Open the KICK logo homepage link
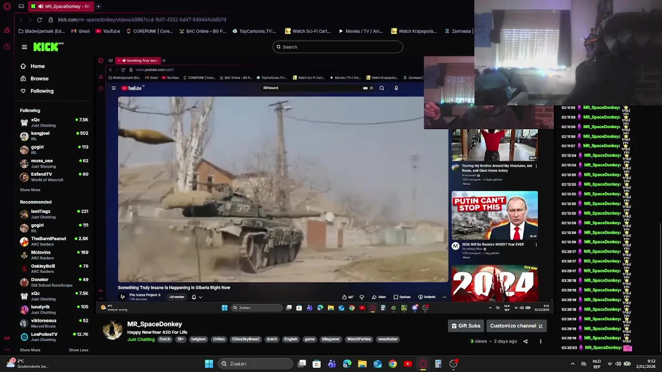The width and height of the screenshot is (662, 372). (x=48, y=47)
